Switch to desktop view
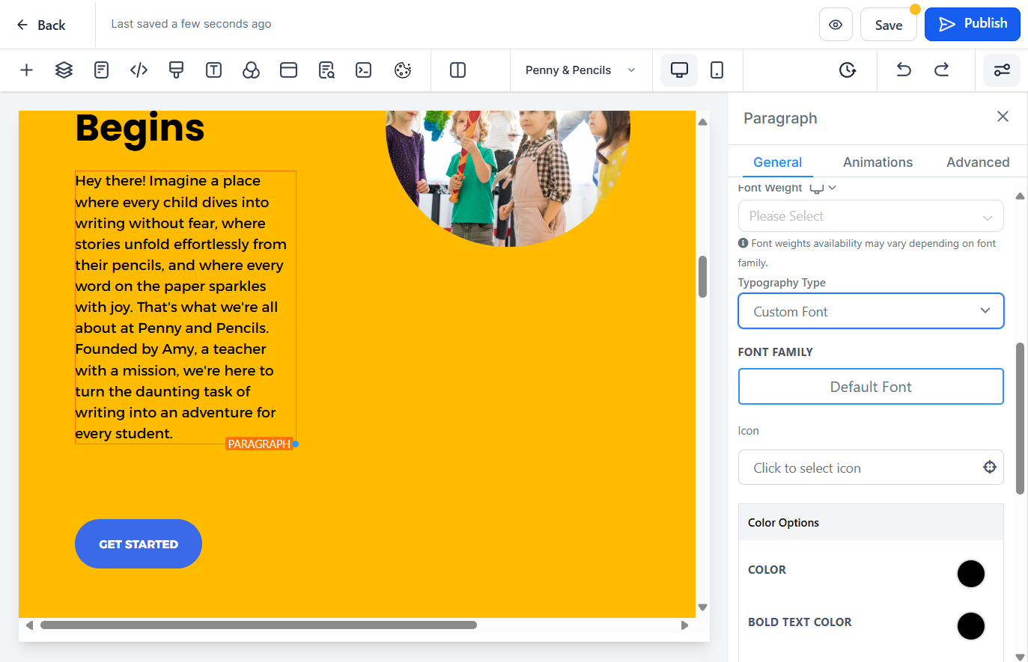Image resolution: width=1028 pixels, height=662 pixels. click(679, 70)
